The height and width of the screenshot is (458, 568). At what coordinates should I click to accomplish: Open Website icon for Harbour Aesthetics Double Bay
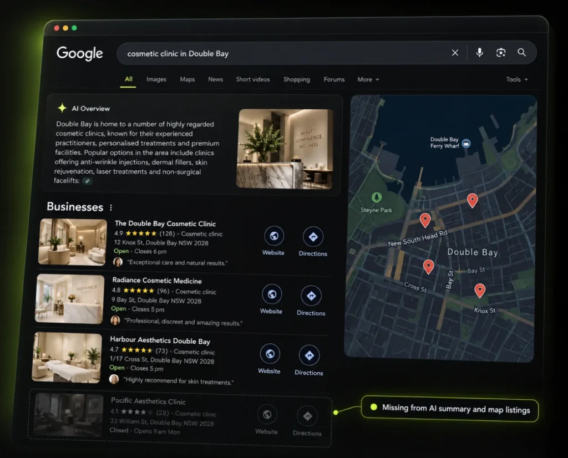[x=270, y=354]
